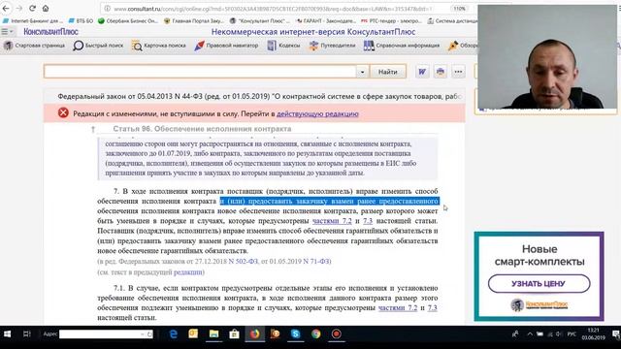Follow the действующую редакцию link
Image resolution: width=621 pixels, height=349 pixels.
click(317, 113)
